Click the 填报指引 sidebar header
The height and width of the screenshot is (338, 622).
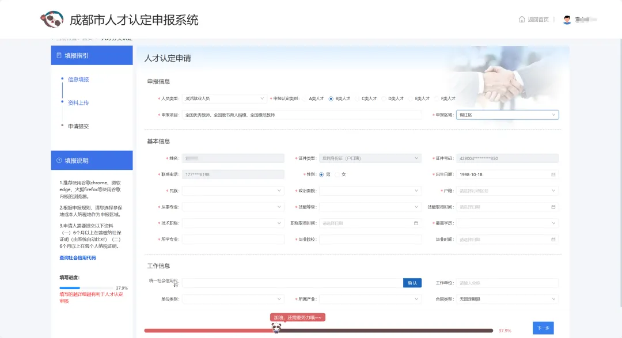[92, 55]
